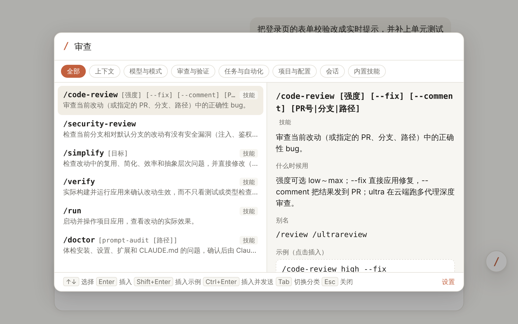Click the 技能 badge on /verify row
Screen dimensions: 518x324
249,182
